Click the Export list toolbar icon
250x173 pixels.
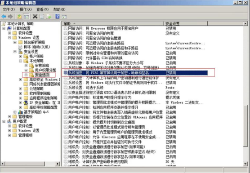(49, 17)
